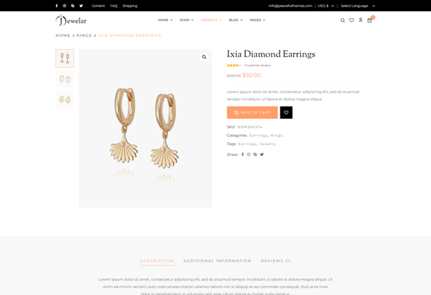Click the info email address link

tap(290, 6)
